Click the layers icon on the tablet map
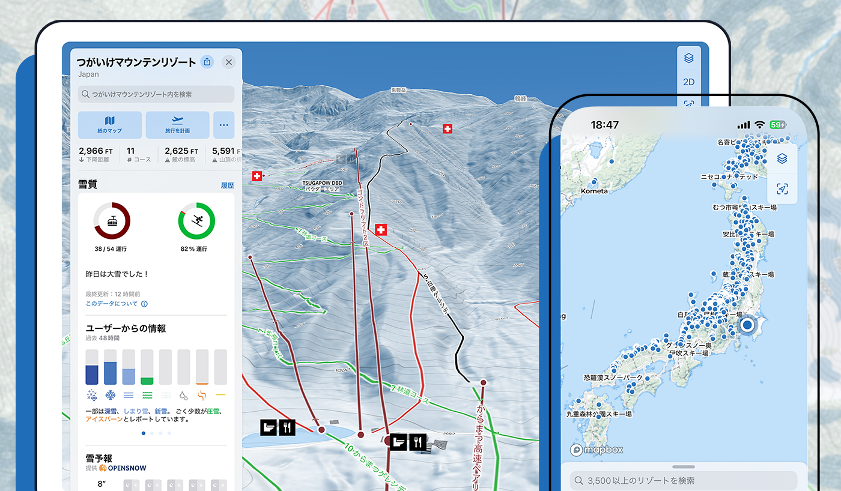 688,58
